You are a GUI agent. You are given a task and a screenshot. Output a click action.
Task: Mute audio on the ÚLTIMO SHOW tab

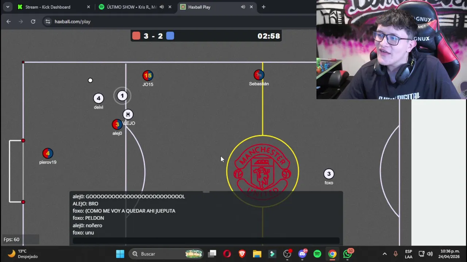162,7
